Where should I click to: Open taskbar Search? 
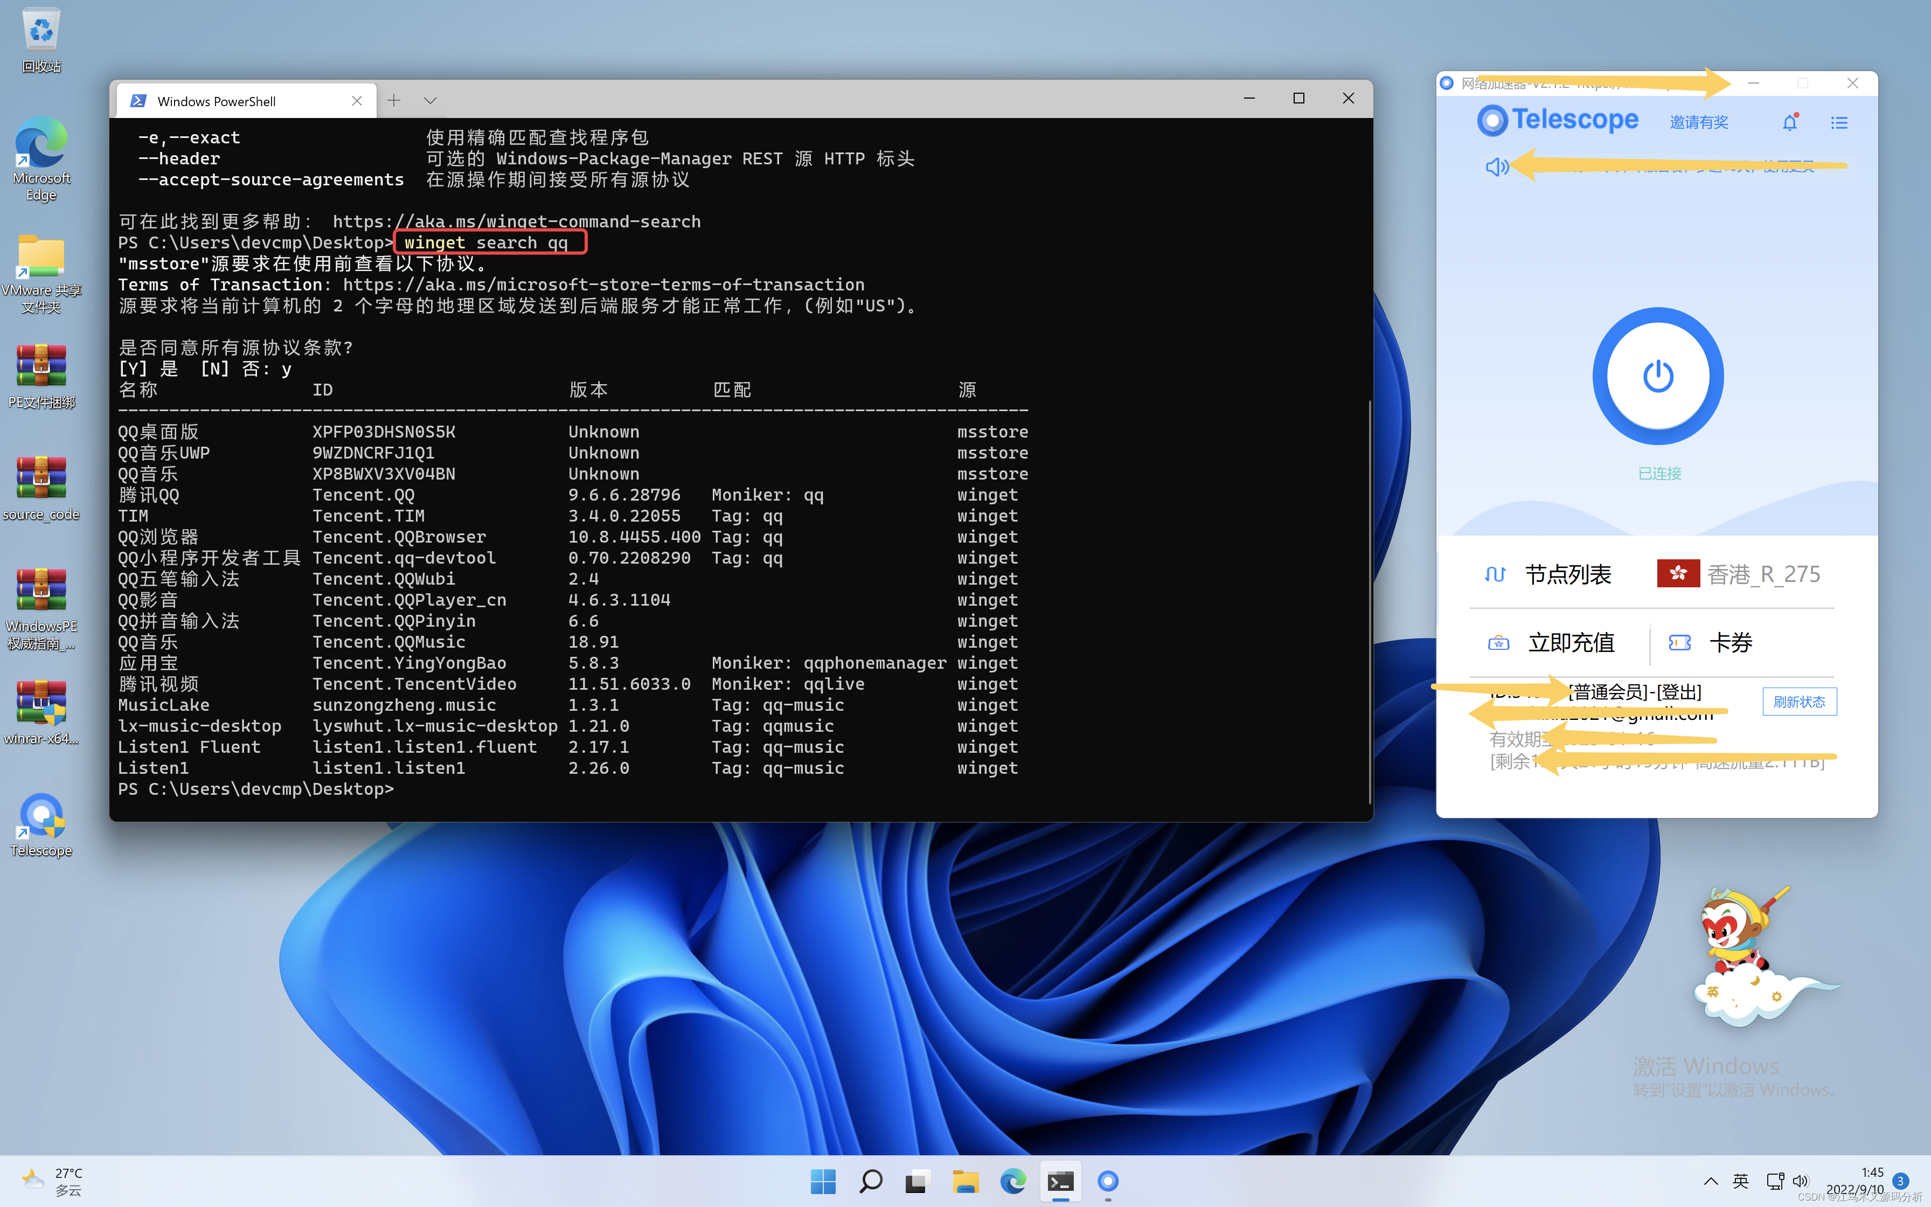[871, 1182]
